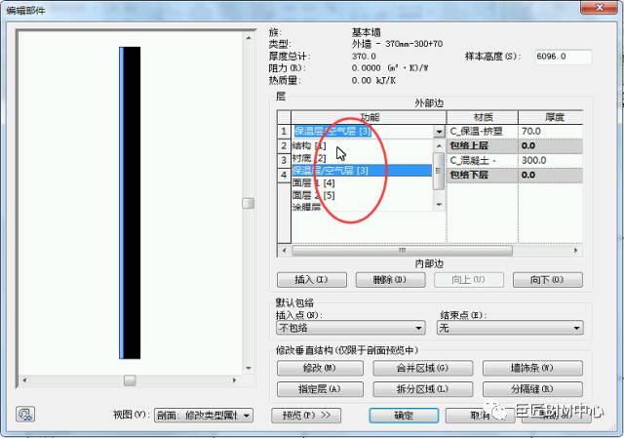
Task: Click the 墙饰条(W) button
Action: click(x=532, y=368)
